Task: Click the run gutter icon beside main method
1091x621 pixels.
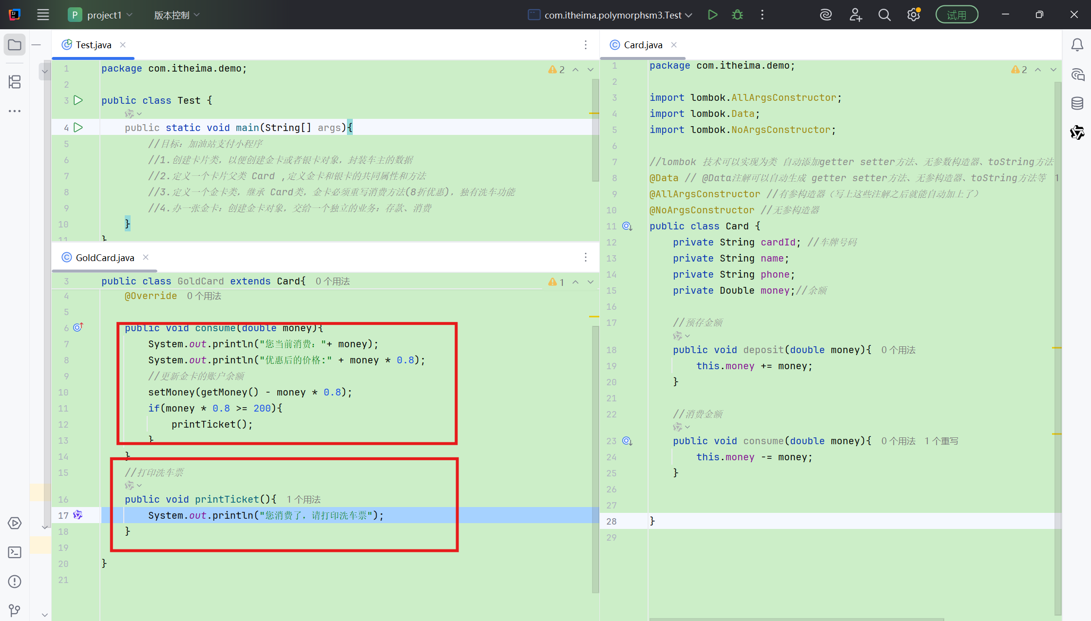Action: click(78, 128)
